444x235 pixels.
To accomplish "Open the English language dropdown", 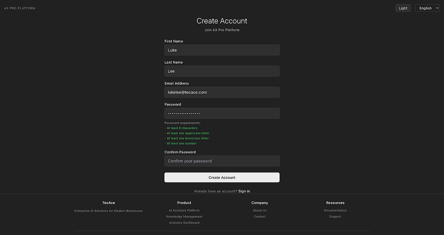I will pyautogui.click(x=427, y=8).
